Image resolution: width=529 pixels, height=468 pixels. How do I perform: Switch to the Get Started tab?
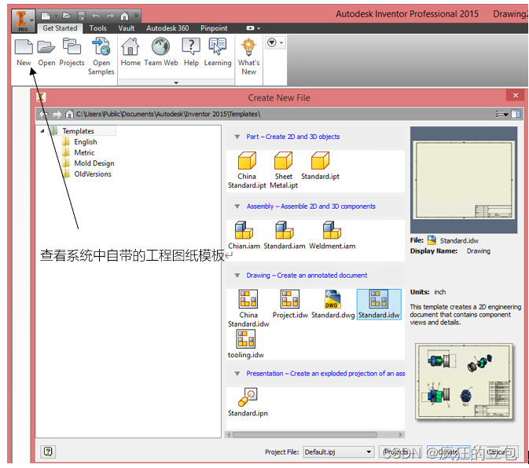pos(60,28)
